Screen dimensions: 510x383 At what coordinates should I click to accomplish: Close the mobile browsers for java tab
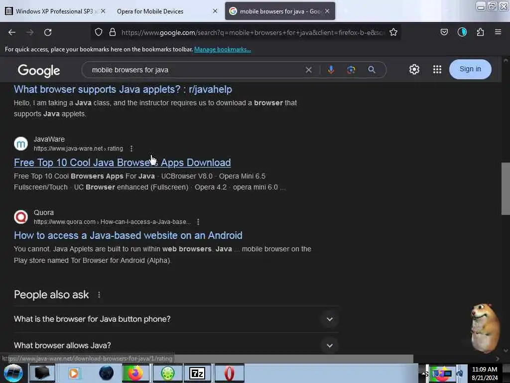[x=327, y=11]
